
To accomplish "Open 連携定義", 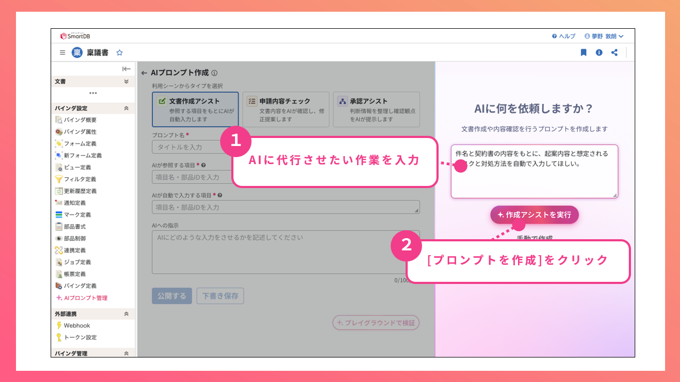I will 70,250.
